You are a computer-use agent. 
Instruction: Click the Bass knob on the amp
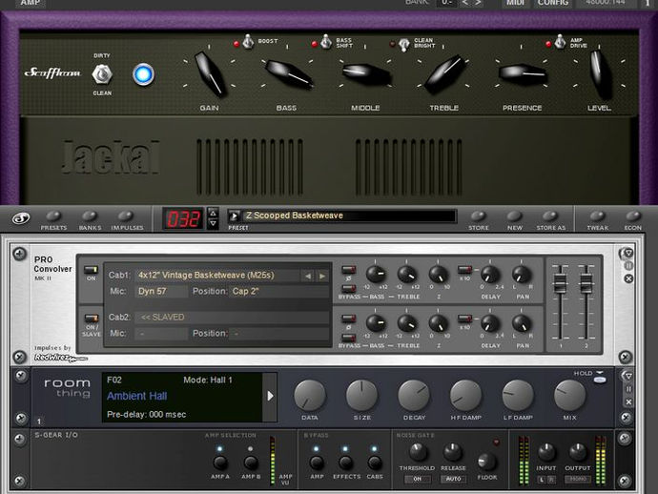pos(289,73)
